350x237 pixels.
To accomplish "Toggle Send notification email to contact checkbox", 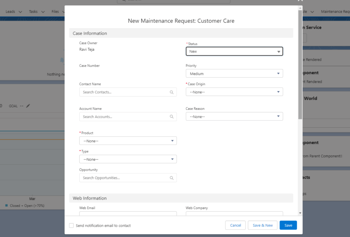I will [x=71, y=225].
